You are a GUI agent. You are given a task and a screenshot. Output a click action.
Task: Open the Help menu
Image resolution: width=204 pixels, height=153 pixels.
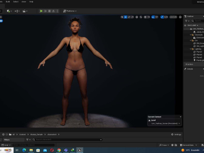[x=31, y=2]
